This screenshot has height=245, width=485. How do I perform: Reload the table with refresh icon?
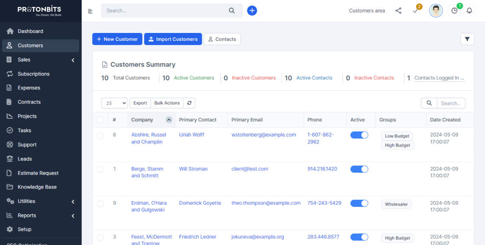pos(189,103)
